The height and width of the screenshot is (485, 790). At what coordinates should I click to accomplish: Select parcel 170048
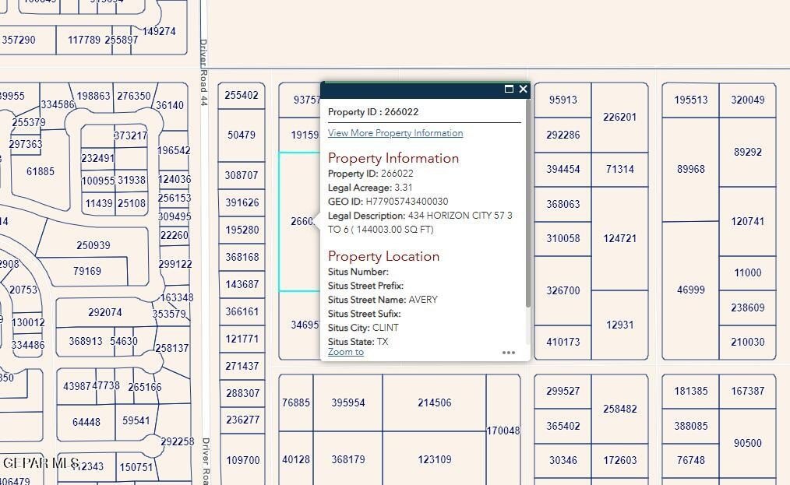click(x=503, y=431)
